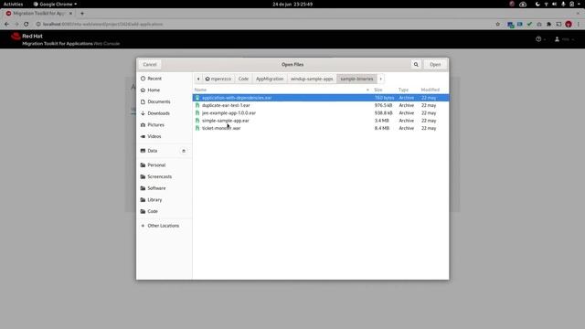Image resolution: width=585 pixels, height=329 pixels.
Task: Click the 8.4 MB size cell
Action: pyautogui.click(x=382, y=128)
